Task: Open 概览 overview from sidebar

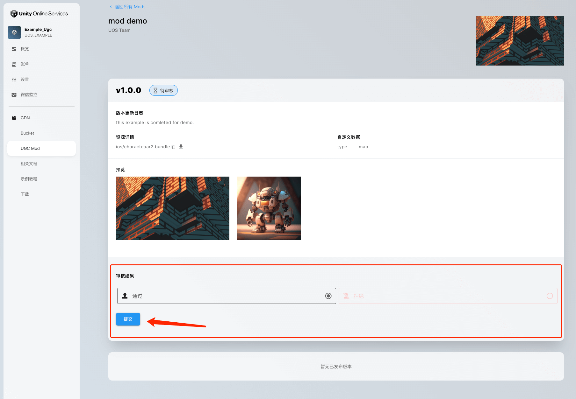Action: 25,49
